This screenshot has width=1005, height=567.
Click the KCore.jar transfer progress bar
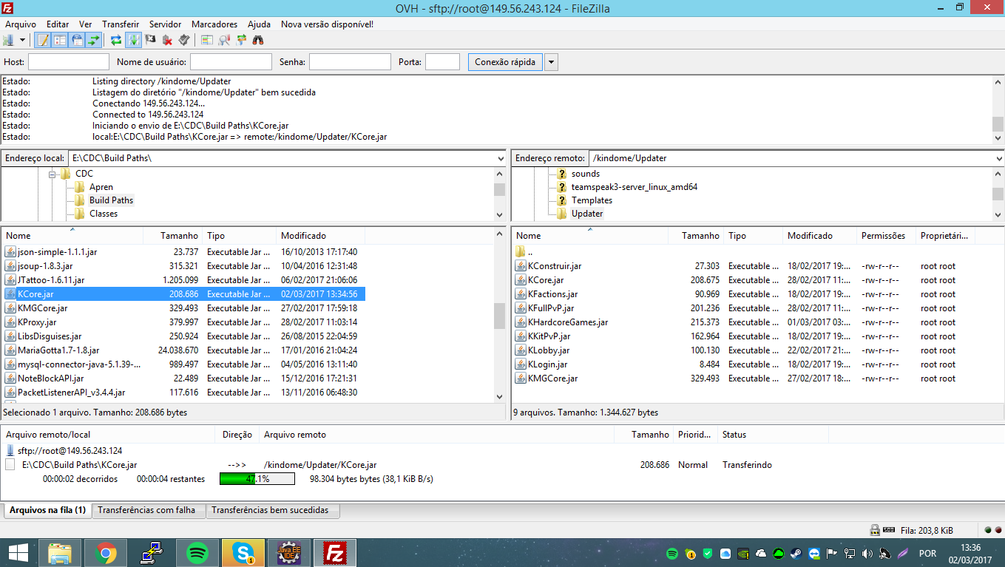coord(257,479)
